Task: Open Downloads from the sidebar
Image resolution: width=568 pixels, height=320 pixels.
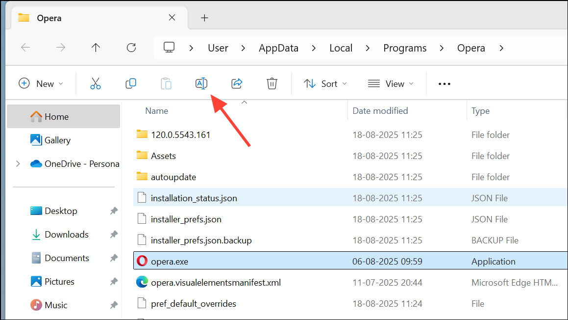Action: pyautogui.click(x=66, y=234)
